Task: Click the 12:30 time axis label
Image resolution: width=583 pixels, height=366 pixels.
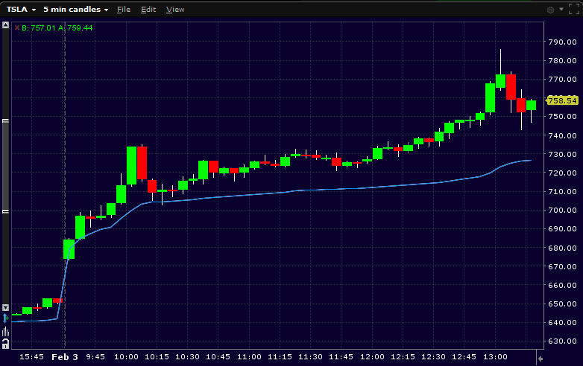Action: (x=433, y=357)
